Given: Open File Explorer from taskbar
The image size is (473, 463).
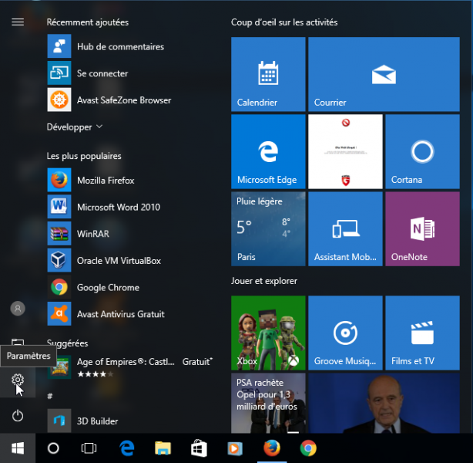Looking at the screenshot, I should (x=163, y=448).
